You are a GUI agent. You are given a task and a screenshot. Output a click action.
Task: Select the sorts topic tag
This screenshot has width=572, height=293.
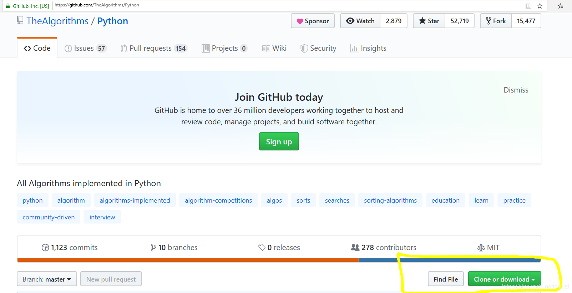click(303, 200)
